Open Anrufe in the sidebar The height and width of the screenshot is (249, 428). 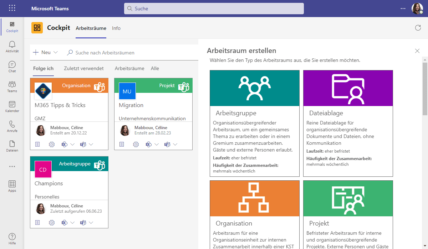(12, 126)
